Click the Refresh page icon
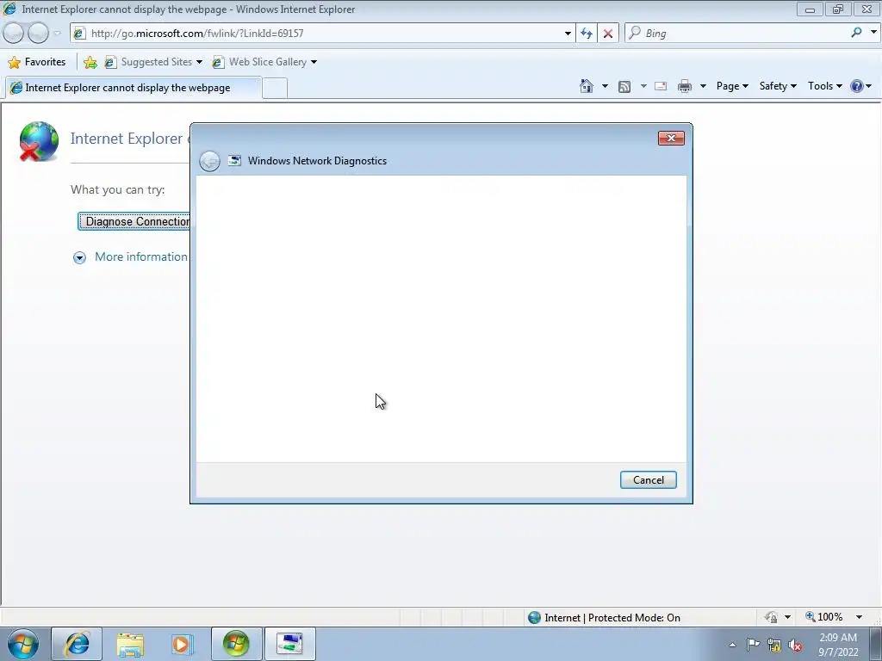882x661 pixels. point(587,34)
